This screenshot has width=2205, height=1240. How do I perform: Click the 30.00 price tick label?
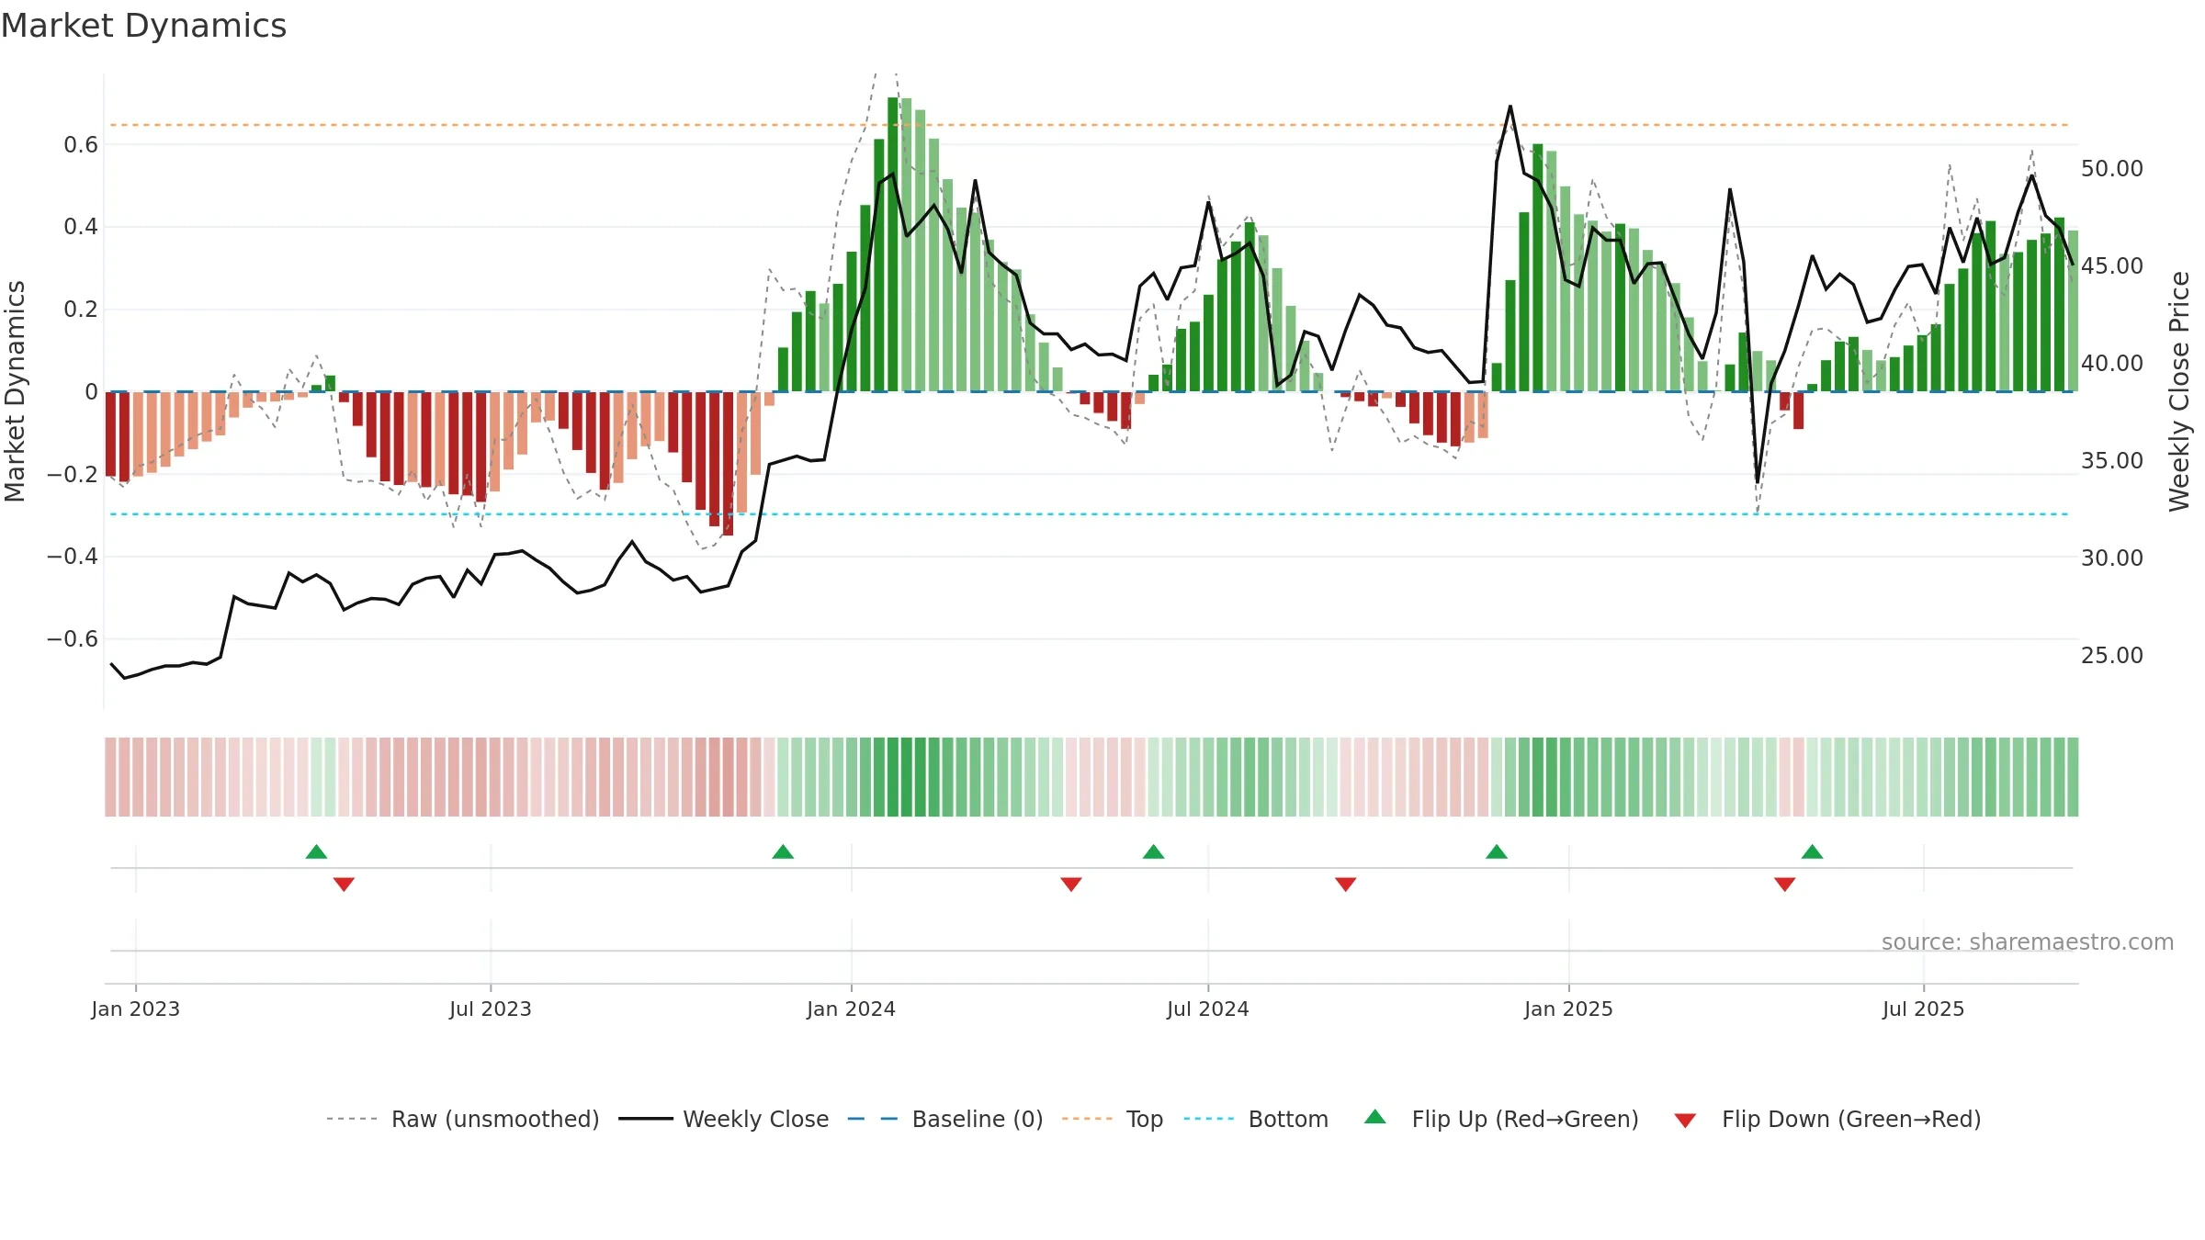(x=2111, y=558)
